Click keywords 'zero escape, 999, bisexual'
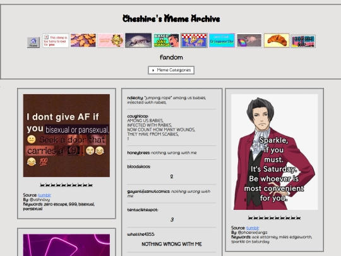341x256 pixels. tap(69, 204)
